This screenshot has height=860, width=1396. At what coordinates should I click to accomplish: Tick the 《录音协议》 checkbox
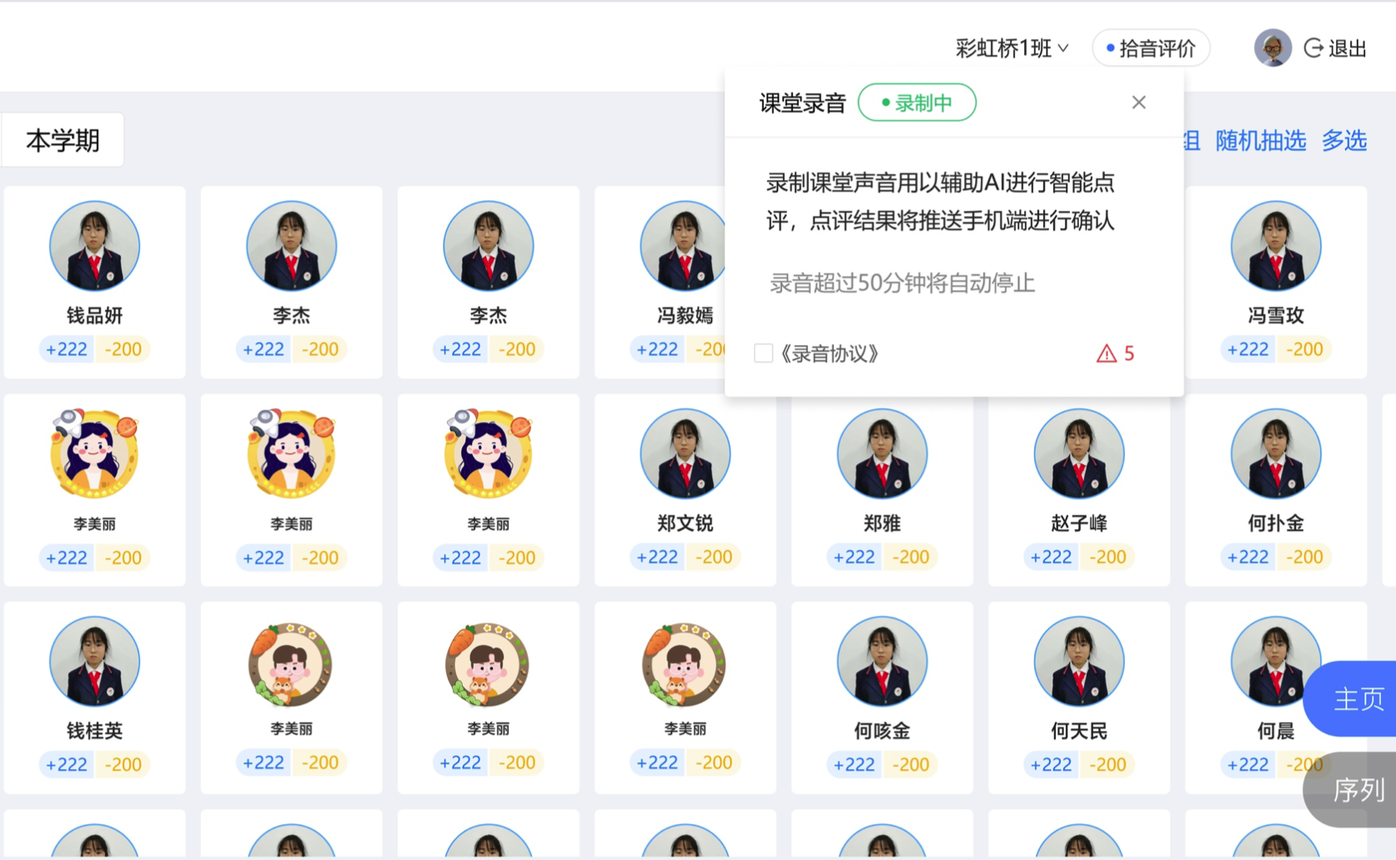point(763,353)
